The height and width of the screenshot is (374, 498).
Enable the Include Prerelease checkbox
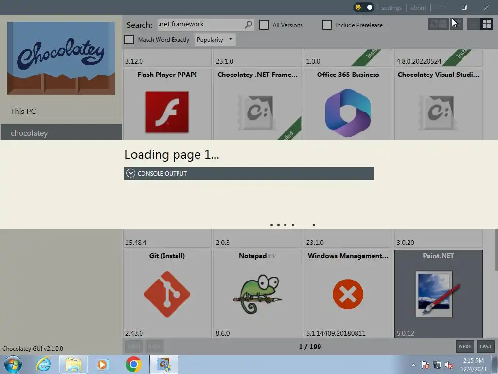click(327, 25)
